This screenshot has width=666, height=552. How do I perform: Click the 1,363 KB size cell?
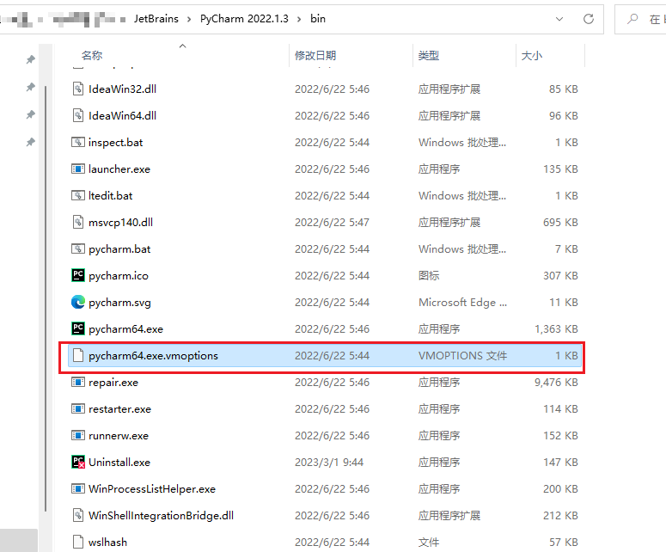(x=556, y=329)
